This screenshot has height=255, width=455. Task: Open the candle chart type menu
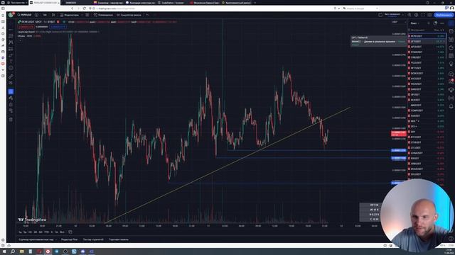click(x=53, y=15)
